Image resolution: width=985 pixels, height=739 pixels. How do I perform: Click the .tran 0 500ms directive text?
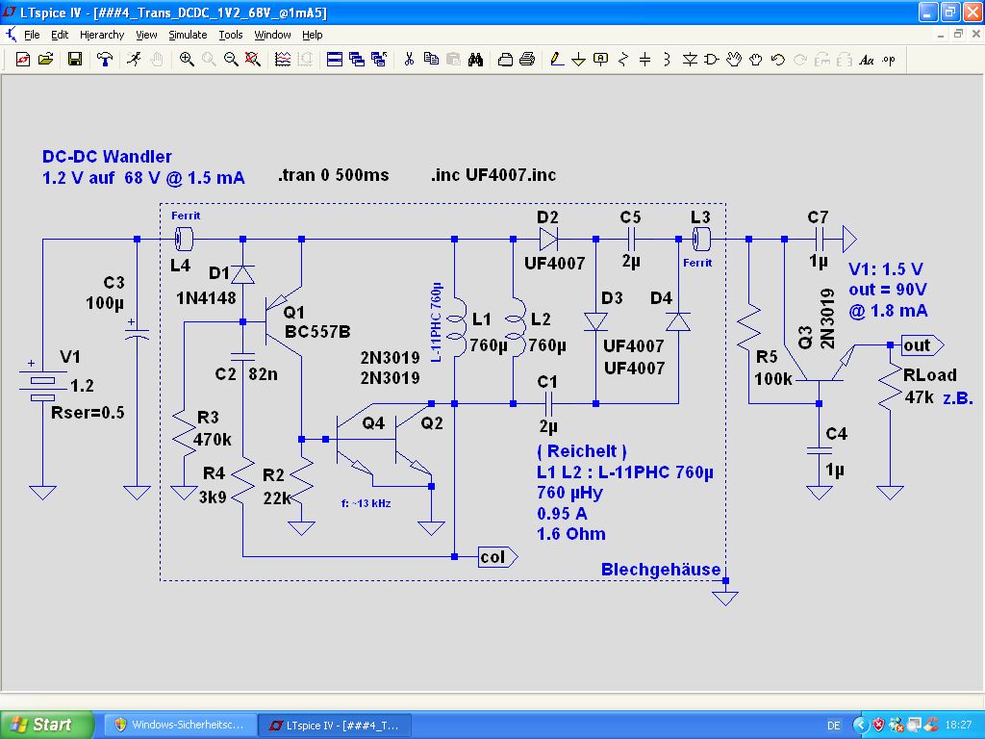[334, 175]
